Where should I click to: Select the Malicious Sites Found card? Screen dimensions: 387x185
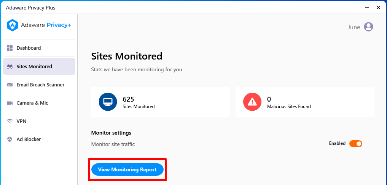[x=305, y=102]
